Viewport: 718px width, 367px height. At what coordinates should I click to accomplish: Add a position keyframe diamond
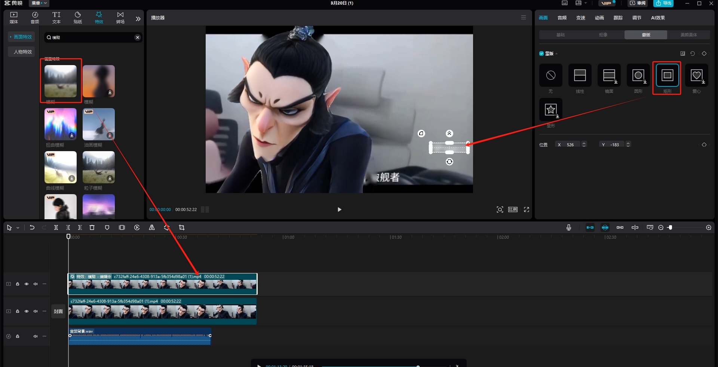tap(704, 145)
